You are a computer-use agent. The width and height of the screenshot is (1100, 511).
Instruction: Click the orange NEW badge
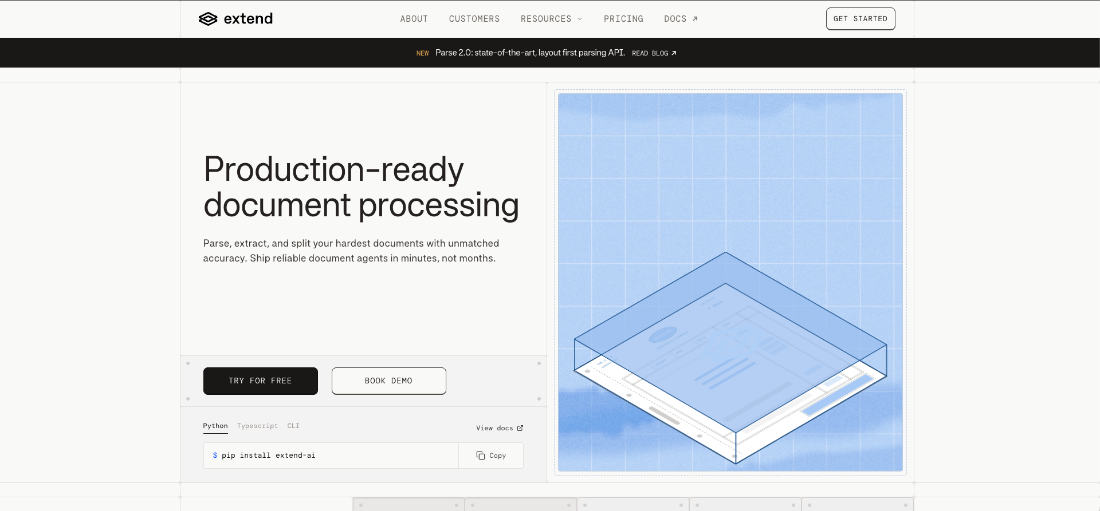coord(423,53)
